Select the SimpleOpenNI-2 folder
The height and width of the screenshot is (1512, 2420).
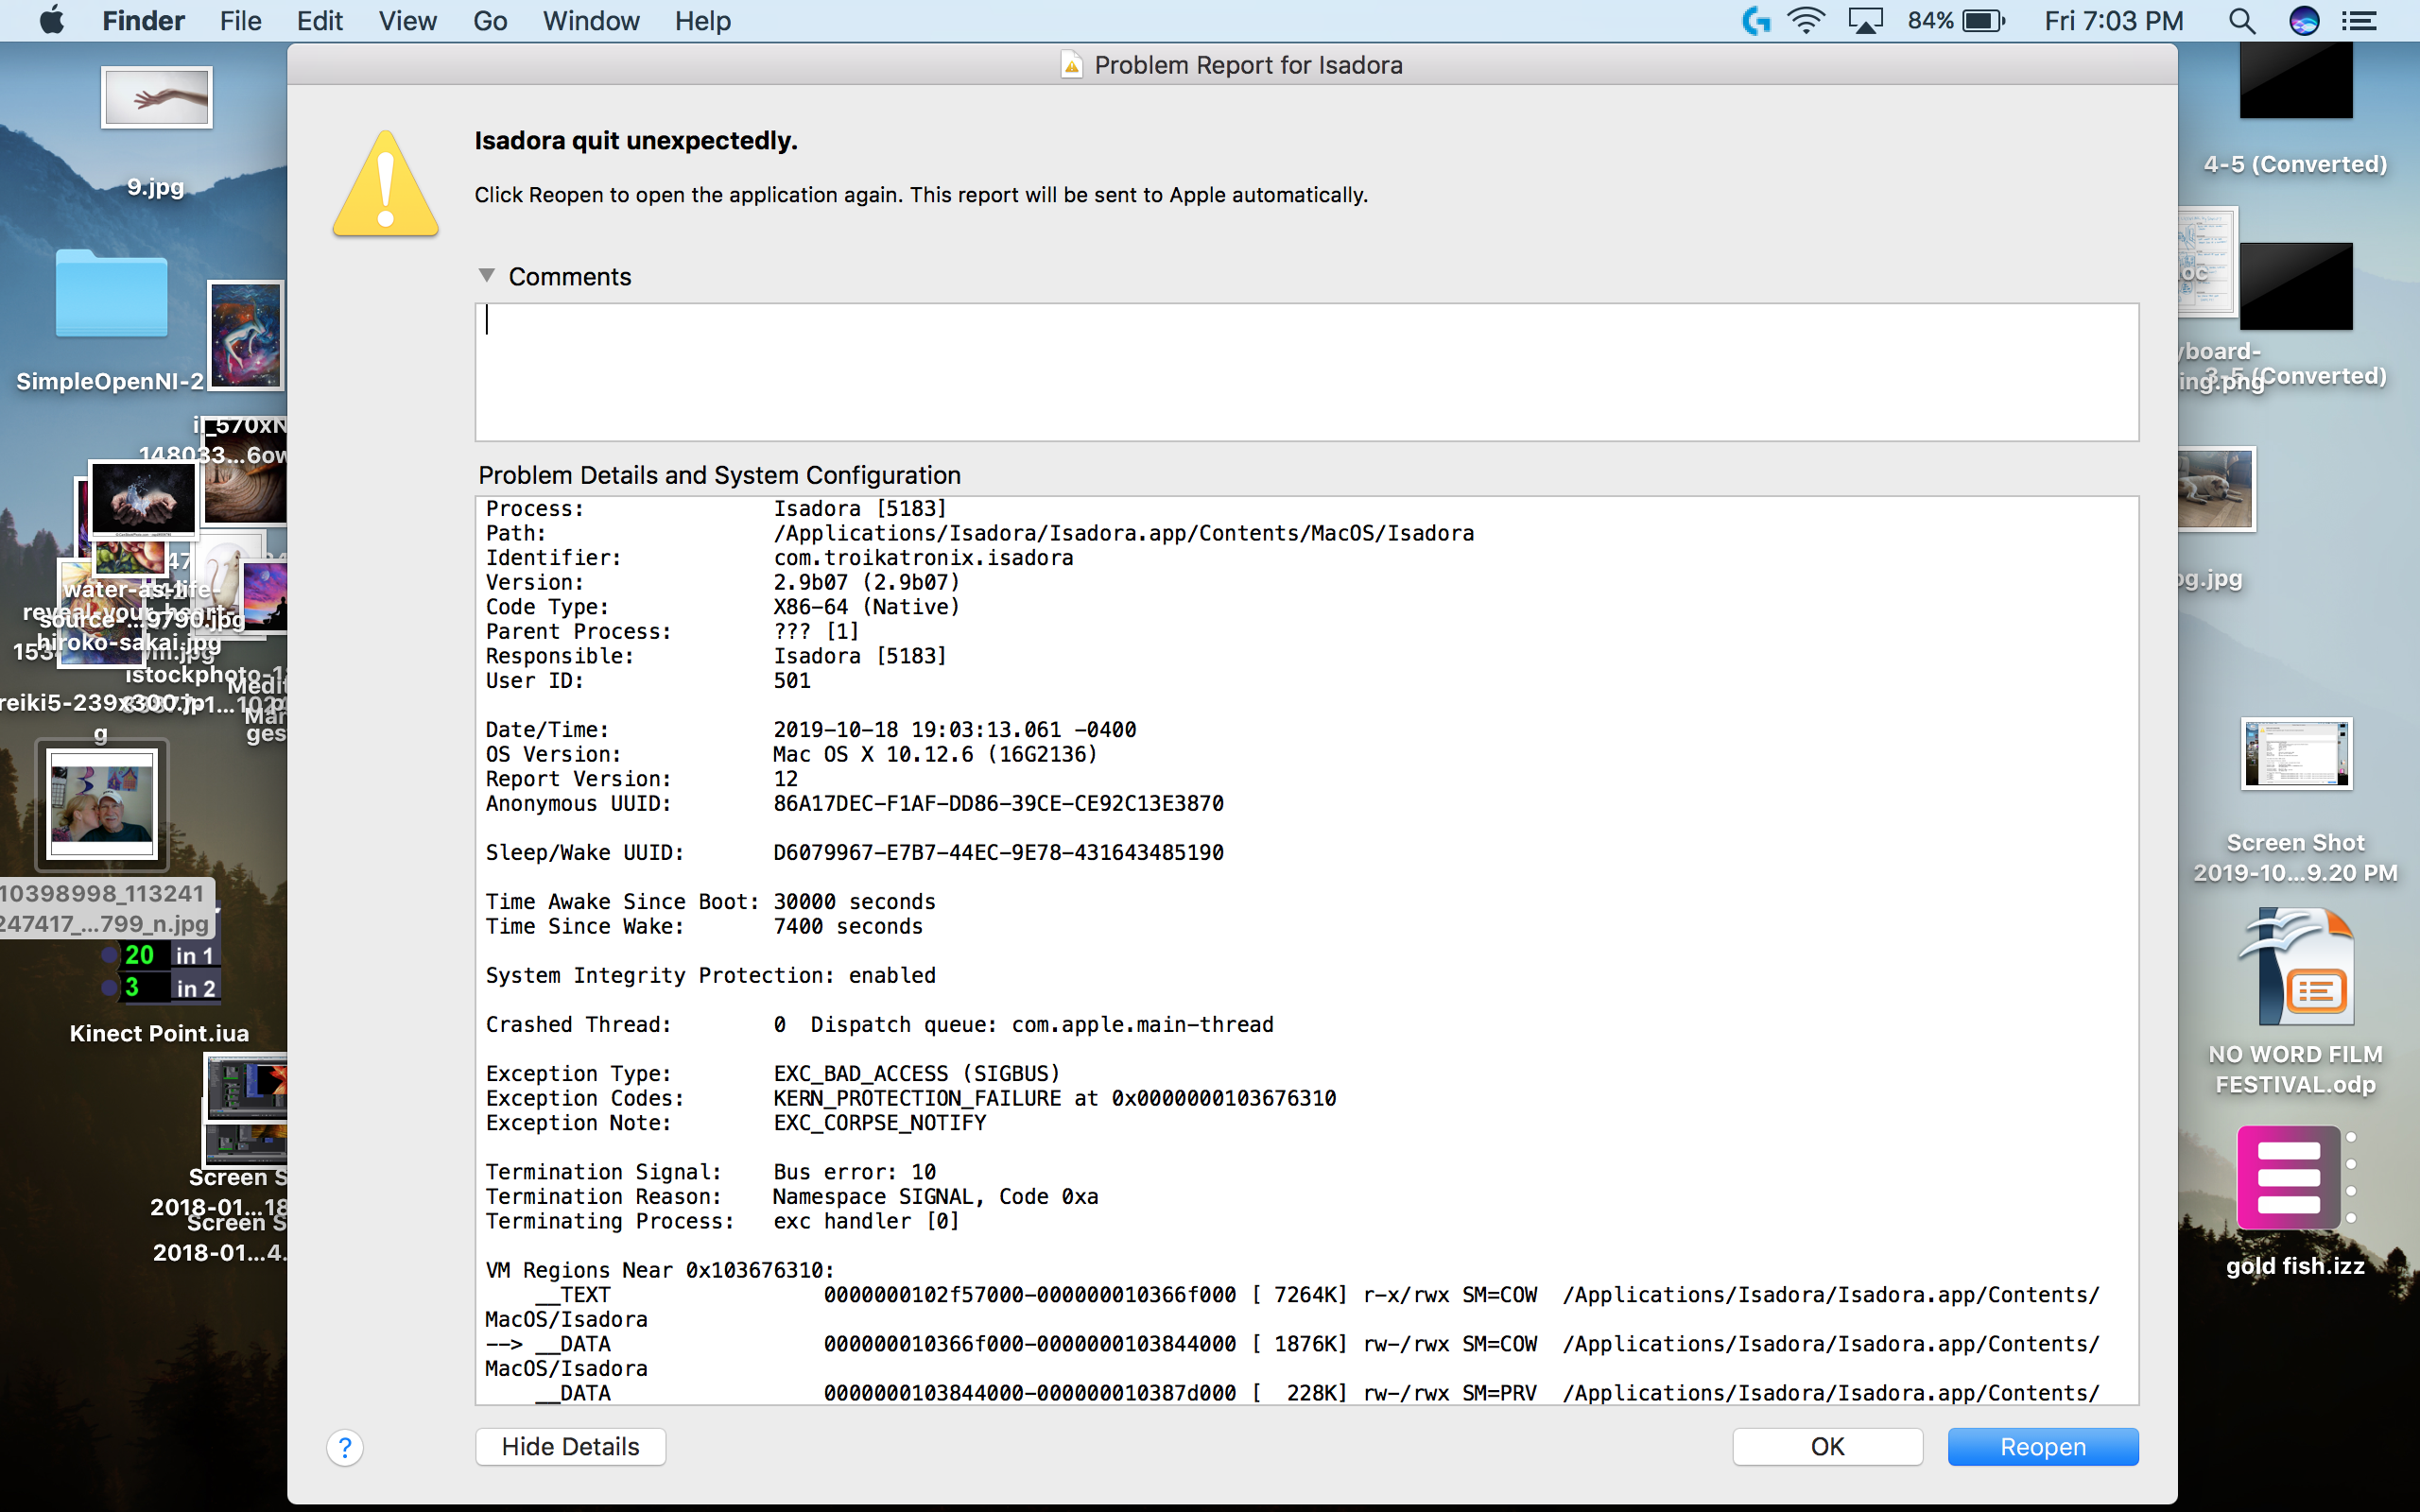click(111, 292)
